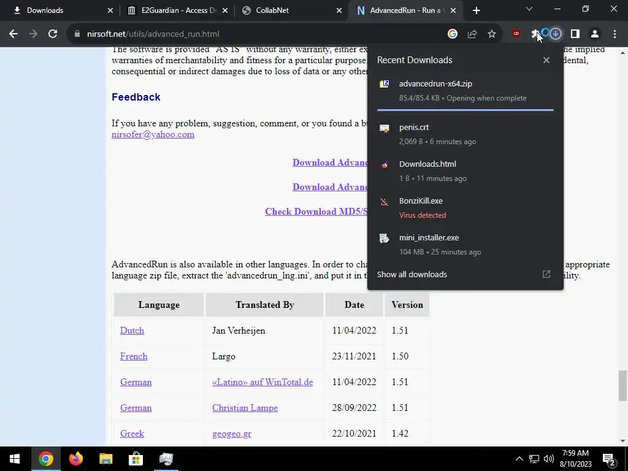Viewport: 628px width, 471px height.
Task: Close the E2Guardian tab
Action: (x=225, y=10)
